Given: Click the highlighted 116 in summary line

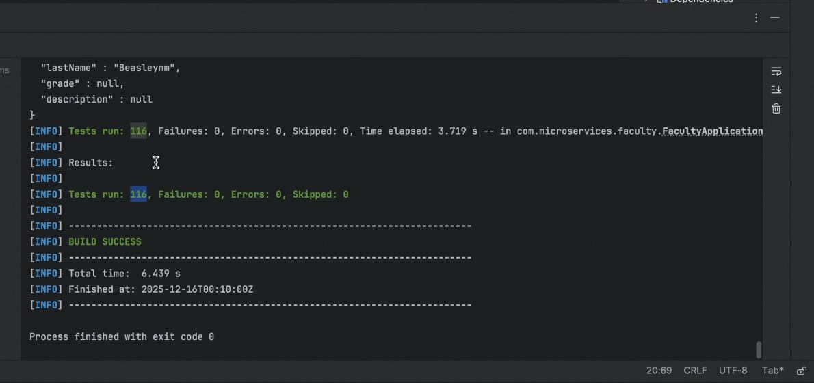Looking at the screenshot, I should [x=138, y=195].
